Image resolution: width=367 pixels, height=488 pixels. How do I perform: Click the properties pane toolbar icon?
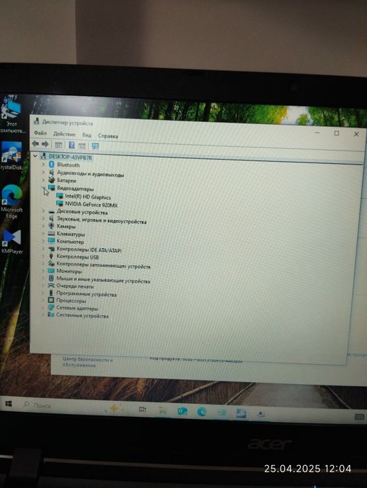click(81, 146)
